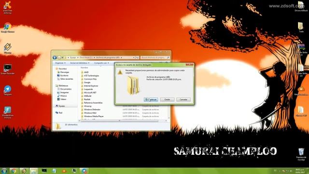Click the File Explorer taskbar icon

click(34, 171)
